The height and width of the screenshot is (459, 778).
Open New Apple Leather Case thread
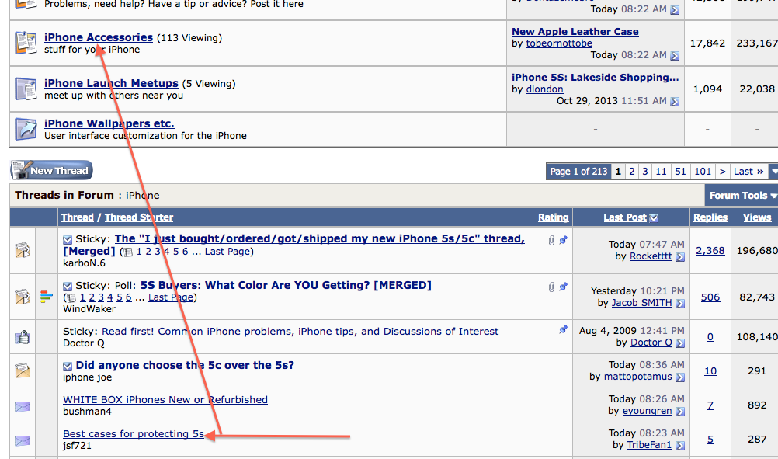pos(575,31)
